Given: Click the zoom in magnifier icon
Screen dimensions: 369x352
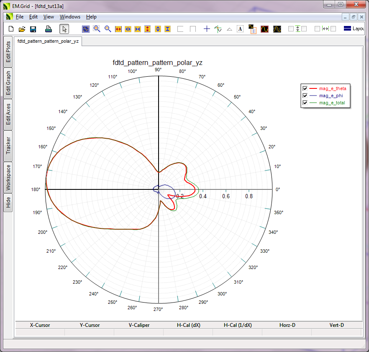Looking at the screenshot, I should (97, 29).
